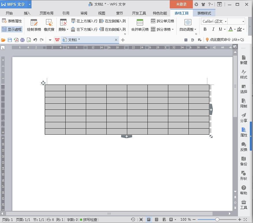Click 备份 (Backup) in the side panel

pos(243,161)
